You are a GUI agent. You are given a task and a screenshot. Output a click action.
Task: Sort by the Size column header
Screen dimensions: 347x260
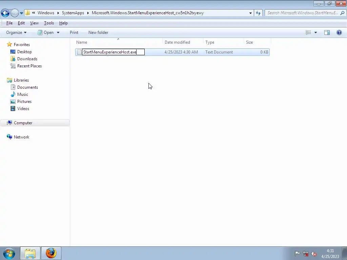[x=257, y=42]
